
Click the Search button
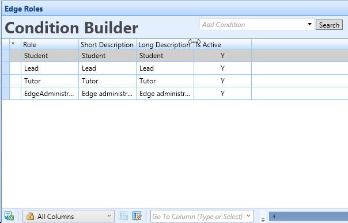click(329, 25)
